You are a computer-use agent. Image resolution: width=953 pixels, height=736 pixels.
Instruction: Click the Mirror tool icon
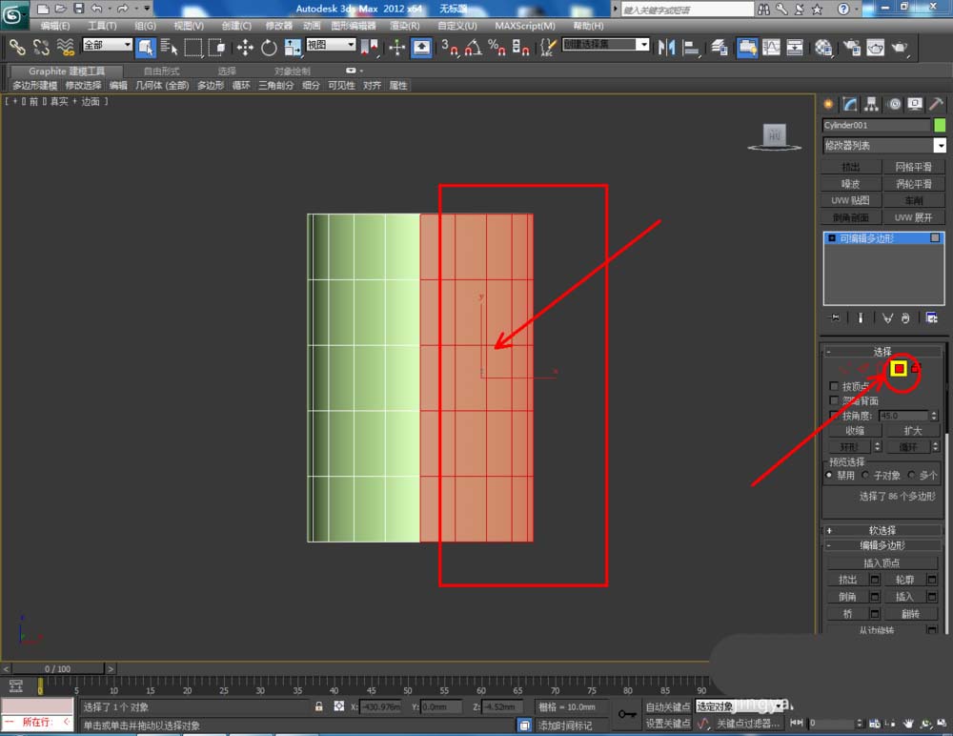pos(667,47)
